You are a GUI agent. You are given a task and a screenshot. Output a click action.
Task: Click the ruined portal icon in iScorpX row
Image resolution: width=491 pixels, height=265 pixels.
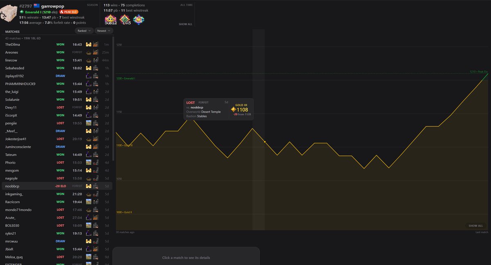tap(88, 115)
